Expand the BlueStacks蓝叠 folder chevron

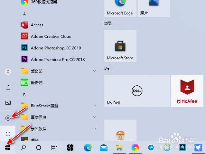click(95, 106)
